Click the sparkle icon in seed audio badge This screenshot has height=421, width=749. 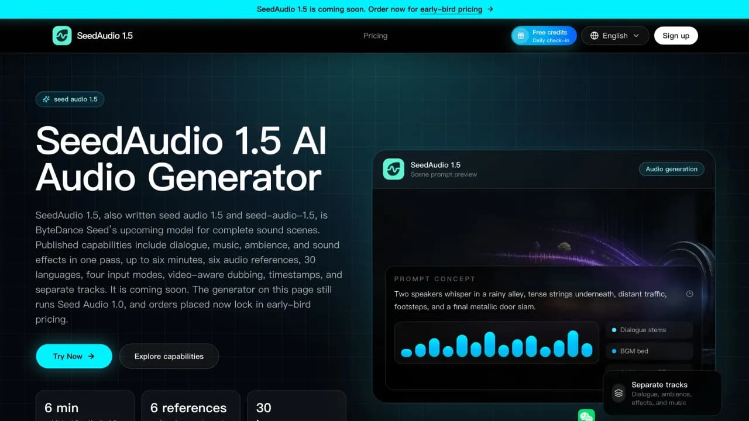(x=46, y=99)
